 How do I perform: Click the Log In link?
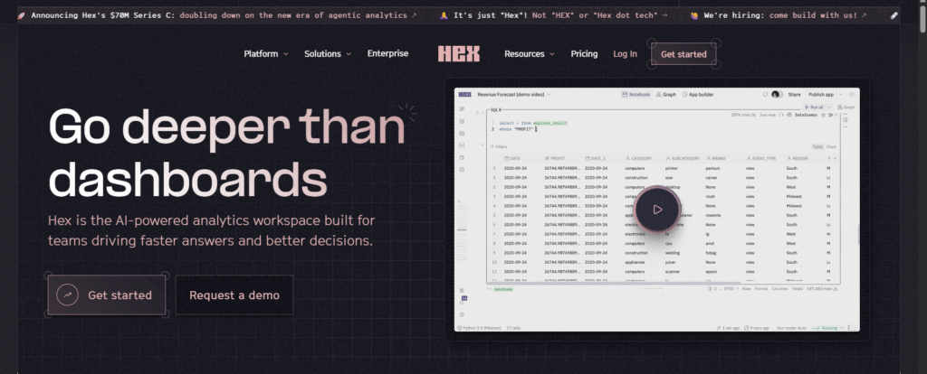pos(625,53)
